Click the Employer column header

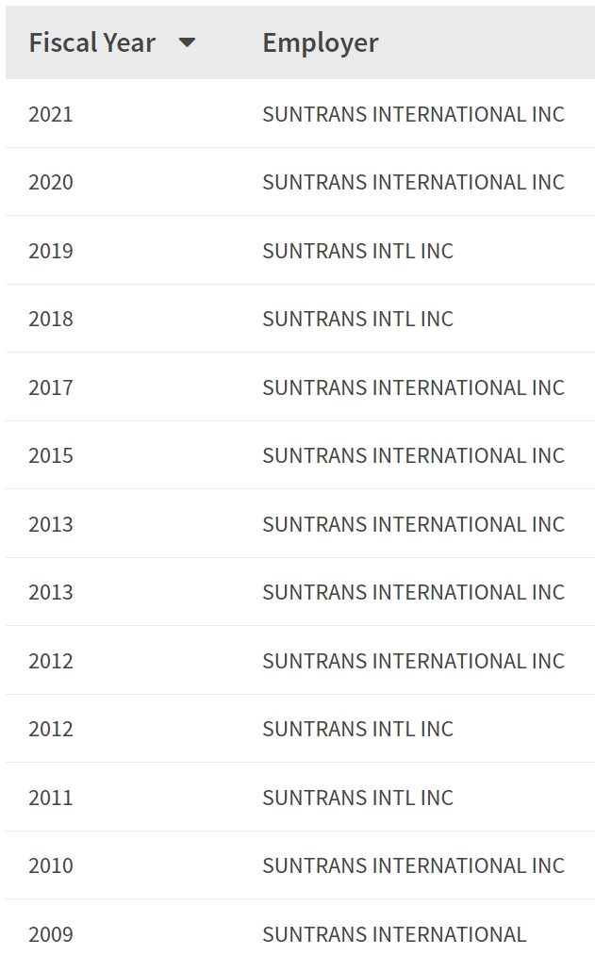pos(321,42)
